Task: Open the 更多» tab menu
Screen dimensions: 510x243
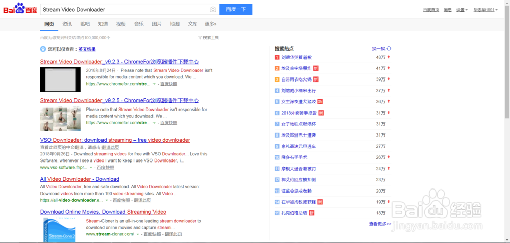Action: pyautogui.click(x=211, y=24)
